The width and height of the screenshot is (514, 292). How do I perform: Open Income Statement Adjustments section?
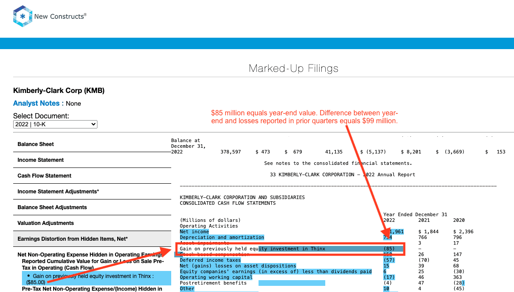point(58,192)
